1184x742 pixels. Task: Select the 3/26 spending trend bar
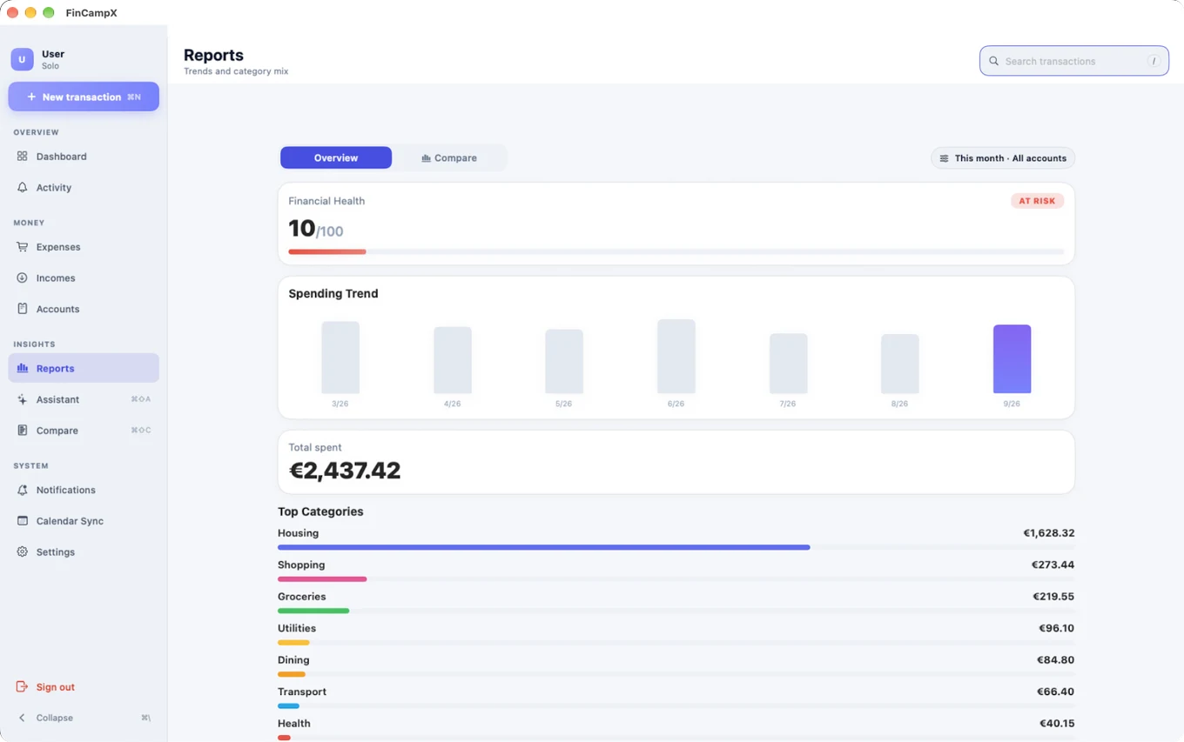click(x=340, y=358)
